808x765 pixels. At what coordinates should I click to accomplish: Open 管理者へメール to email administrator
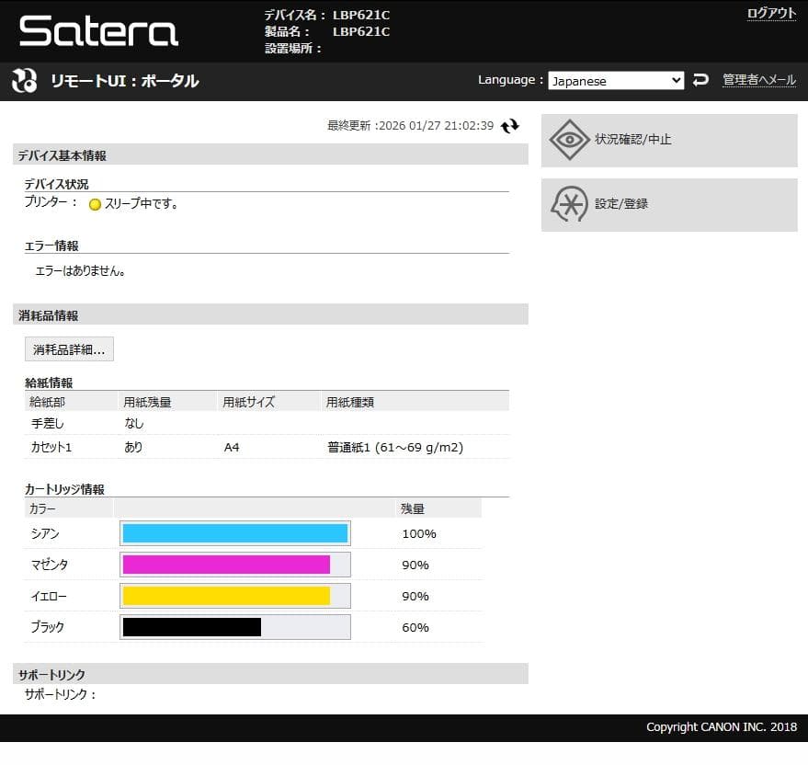tap(761, 81)
